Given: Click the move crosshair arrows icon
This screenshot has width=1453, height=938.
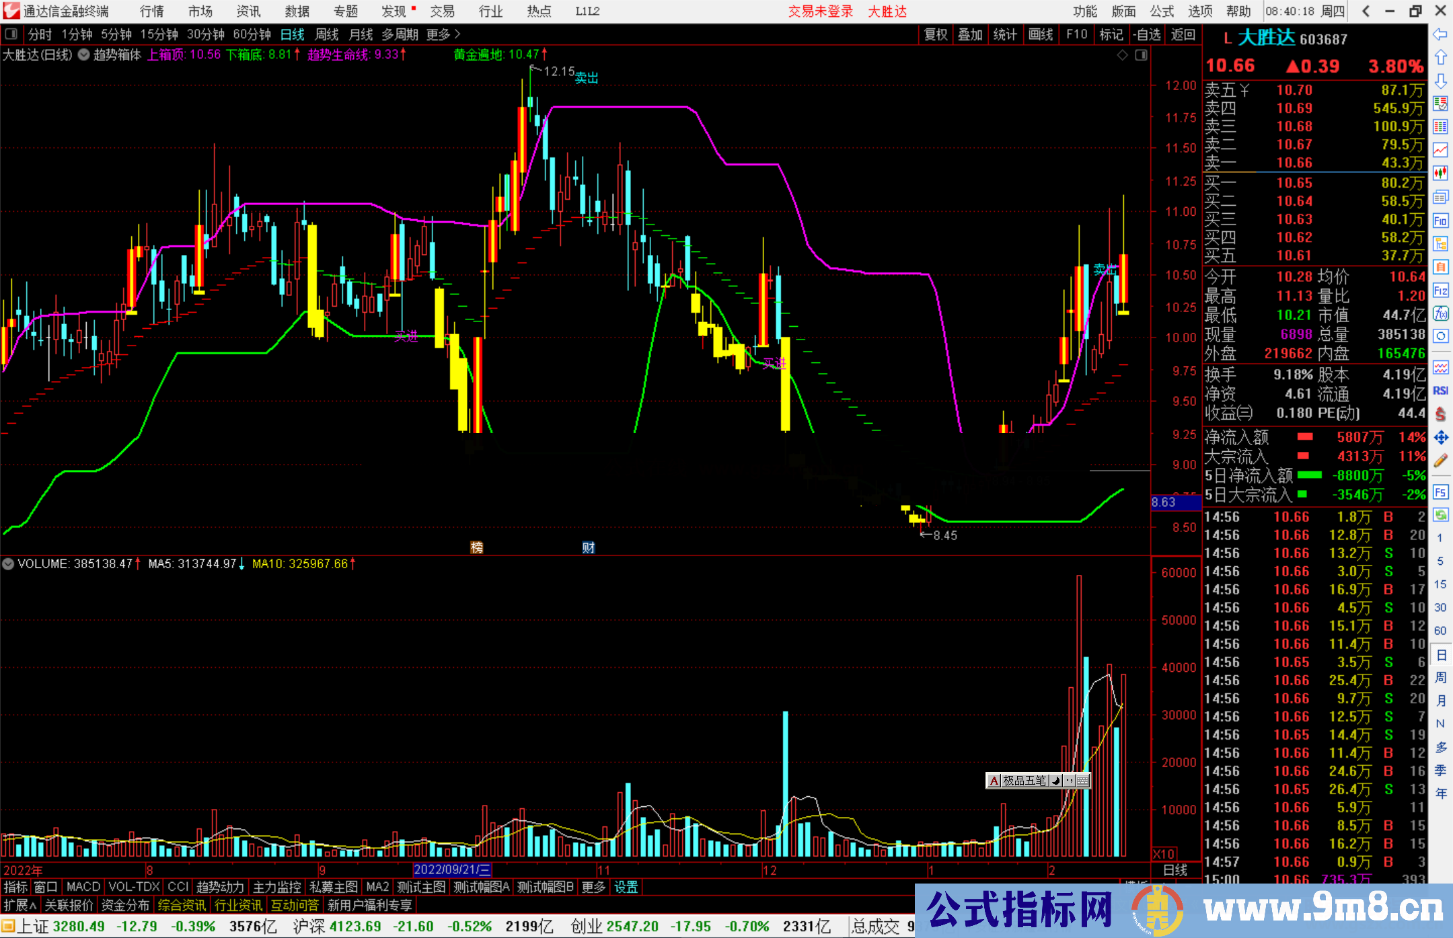Looking at the screenshot, I should 1440,438.
